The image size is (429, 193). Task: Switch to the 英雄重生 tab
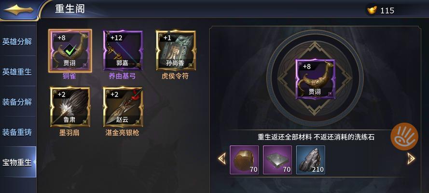click(17, 72)
